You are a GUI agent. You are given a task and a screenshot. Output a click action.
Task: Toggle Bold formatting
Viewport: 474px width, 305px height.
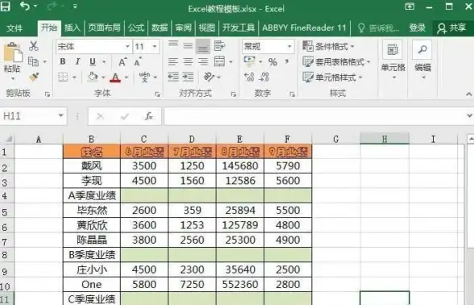tap(63, 61)
